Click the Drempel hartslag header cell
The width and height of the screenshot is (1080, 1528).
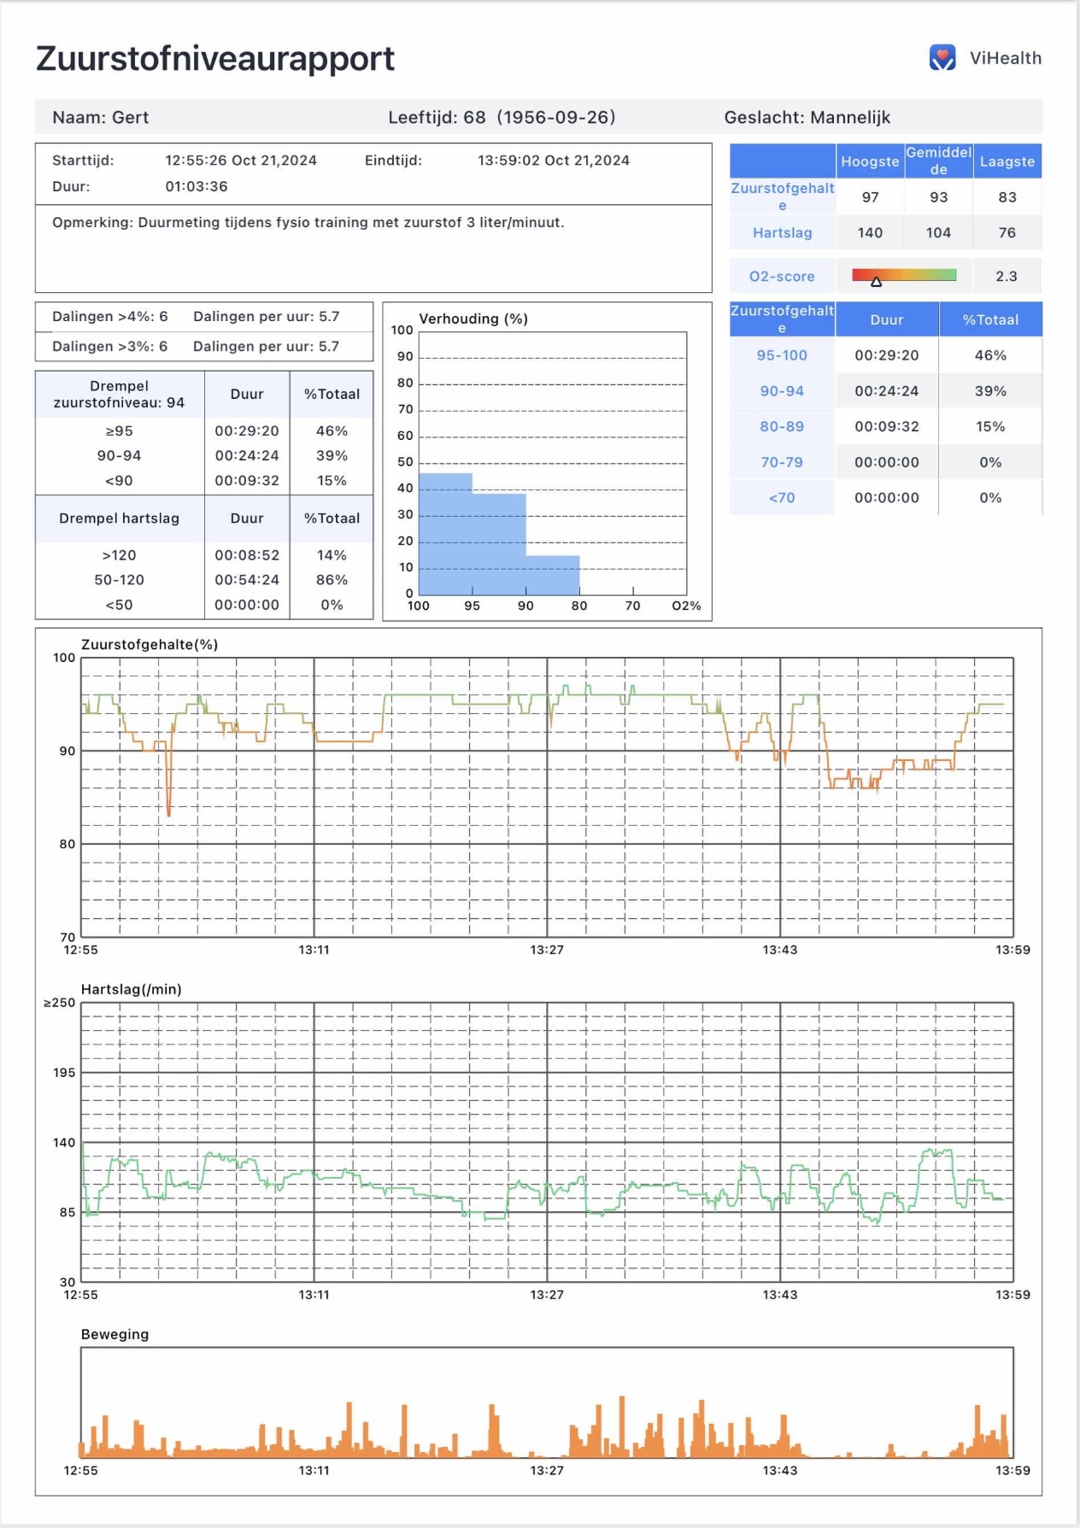(x=119, y=518)
